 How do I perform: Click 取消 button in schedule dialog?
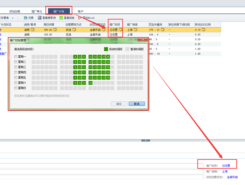(x=136, y=104)
